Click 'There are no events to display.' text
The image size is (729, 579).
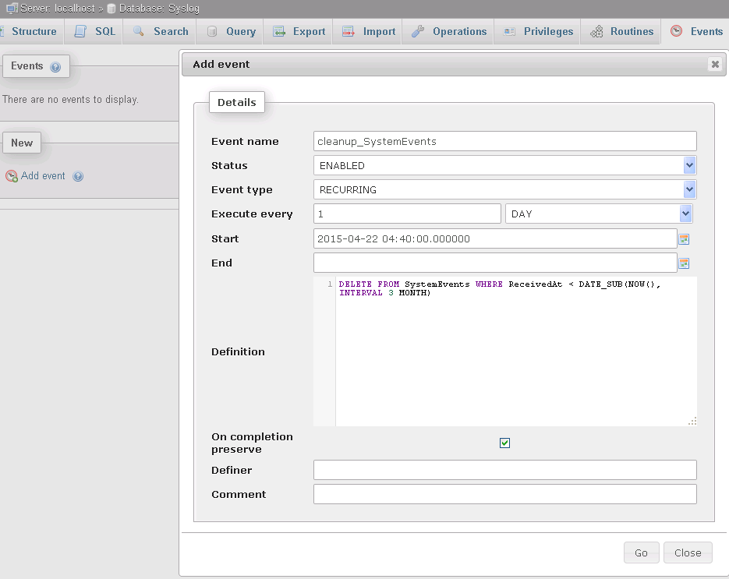click(x=70, y=100)
